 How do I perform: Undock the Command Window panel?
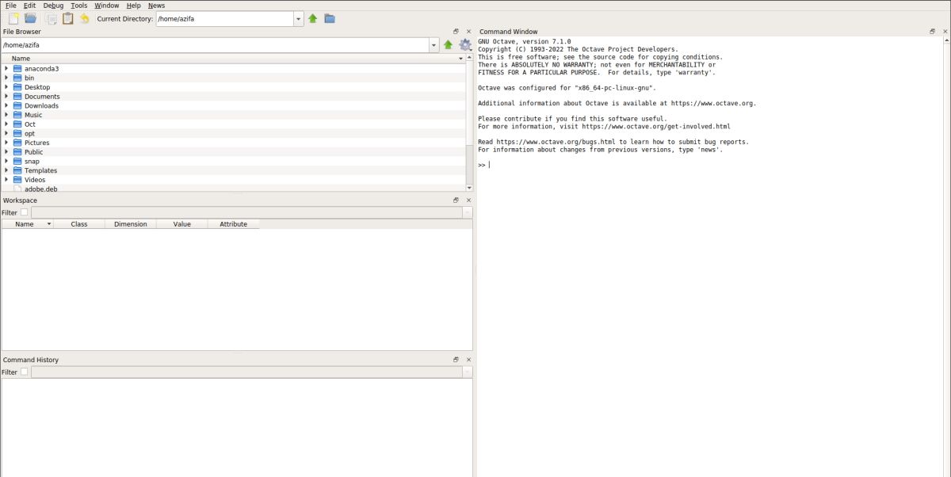pos(933,32)
